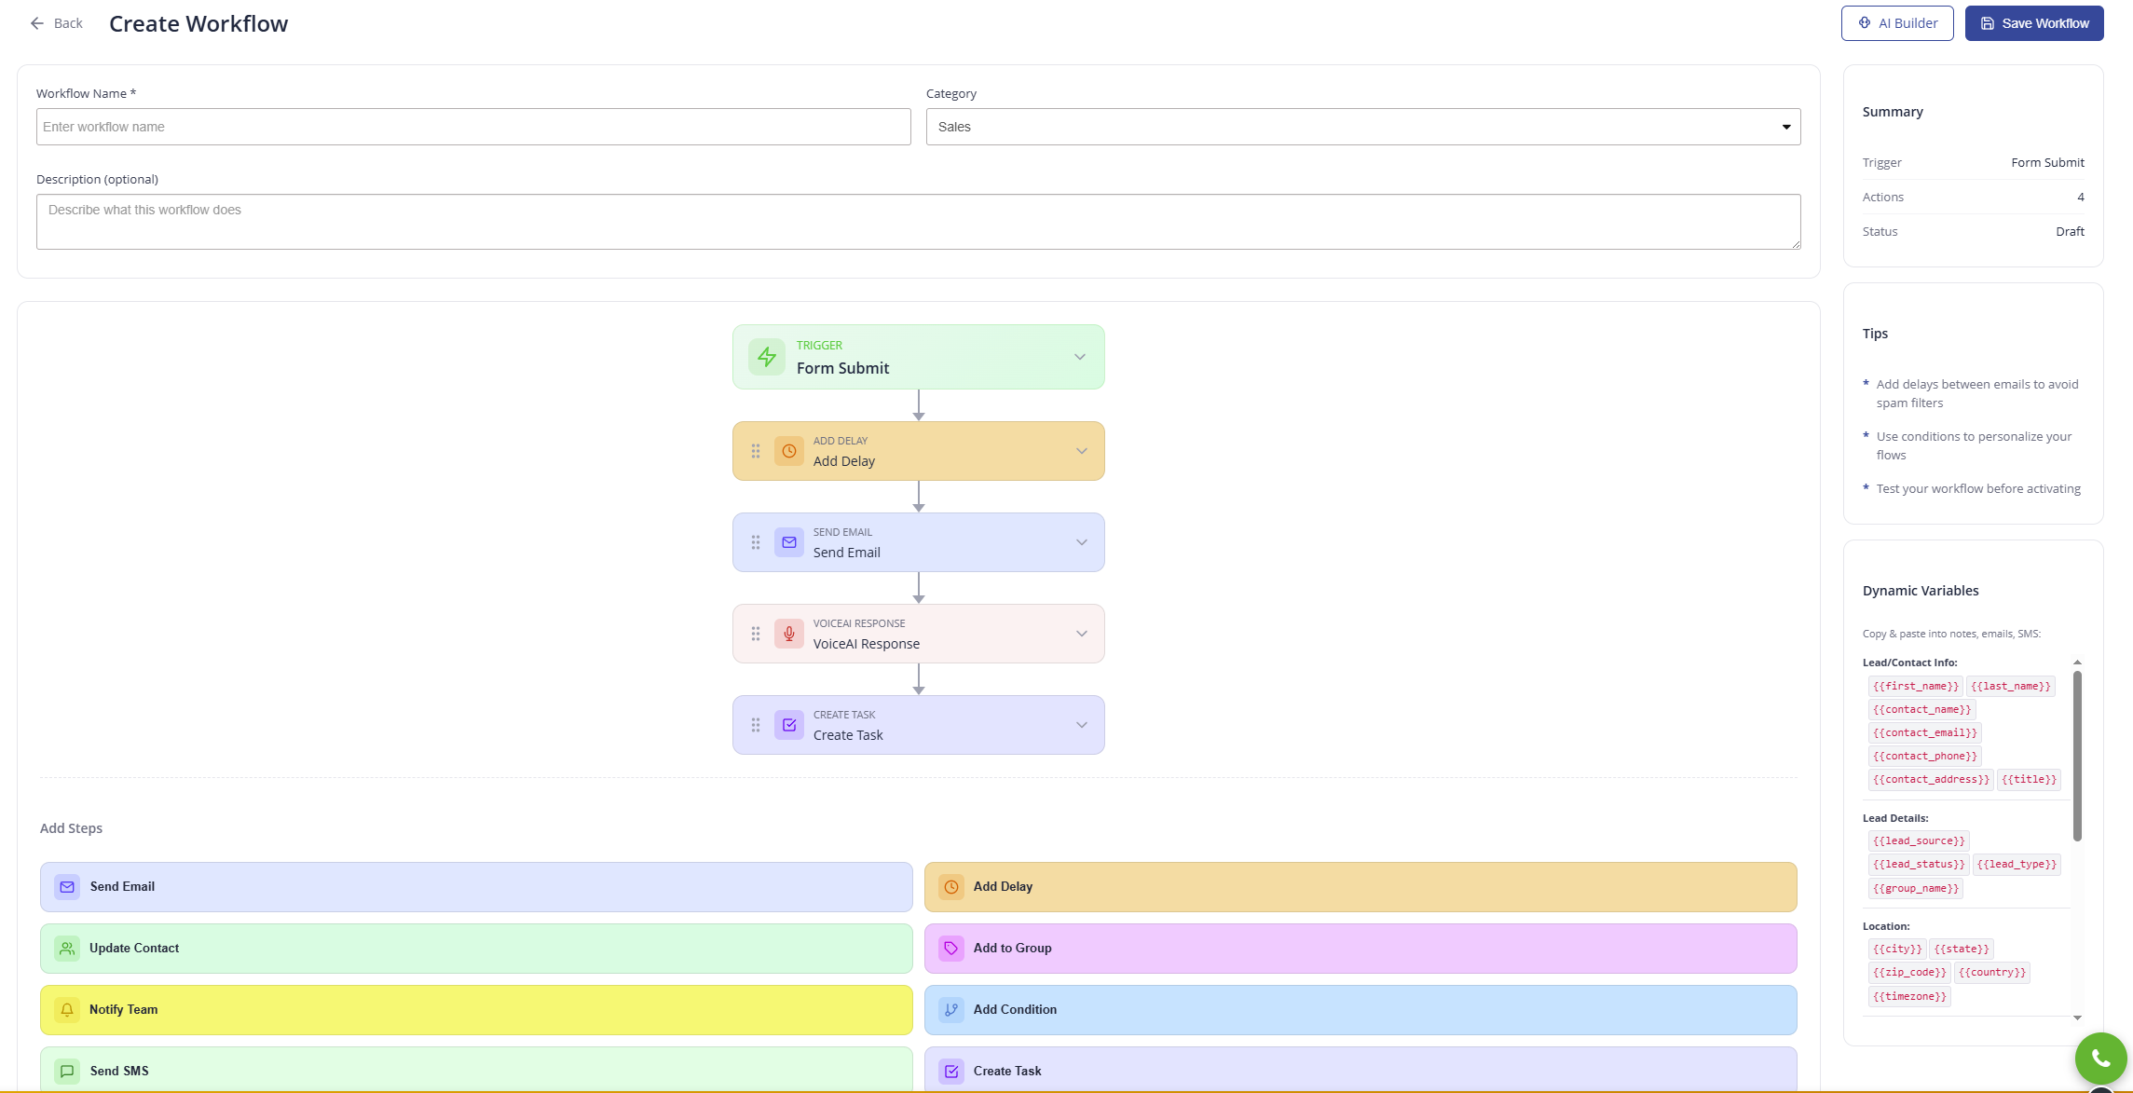Click the Send SMS chat bubble icon
The width and height of the screenshot is (2133, 1093).
point(66,1071)
